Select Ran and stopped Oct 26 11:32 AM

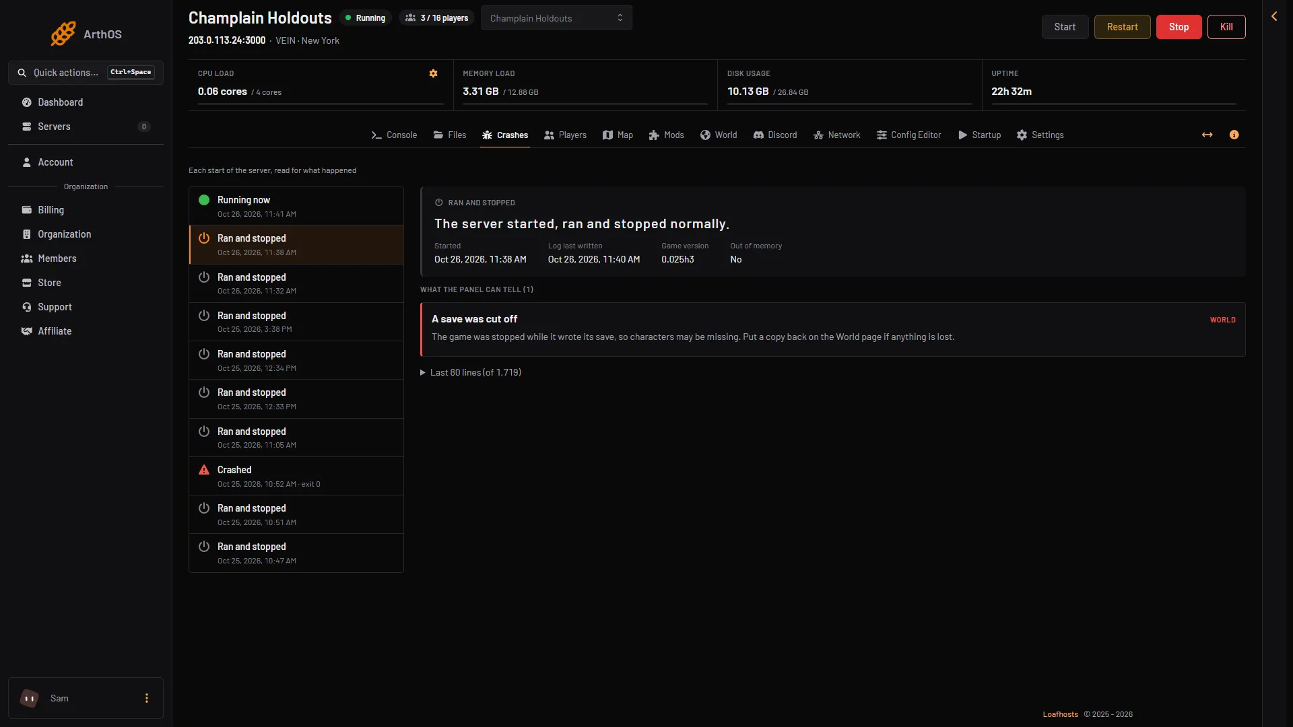pyautogui.click(x=296, y=283)
